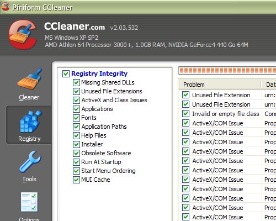This screenshot has width=276, height=221.
Task: Select the Registry cubes icon
Action: pos(31,121)
